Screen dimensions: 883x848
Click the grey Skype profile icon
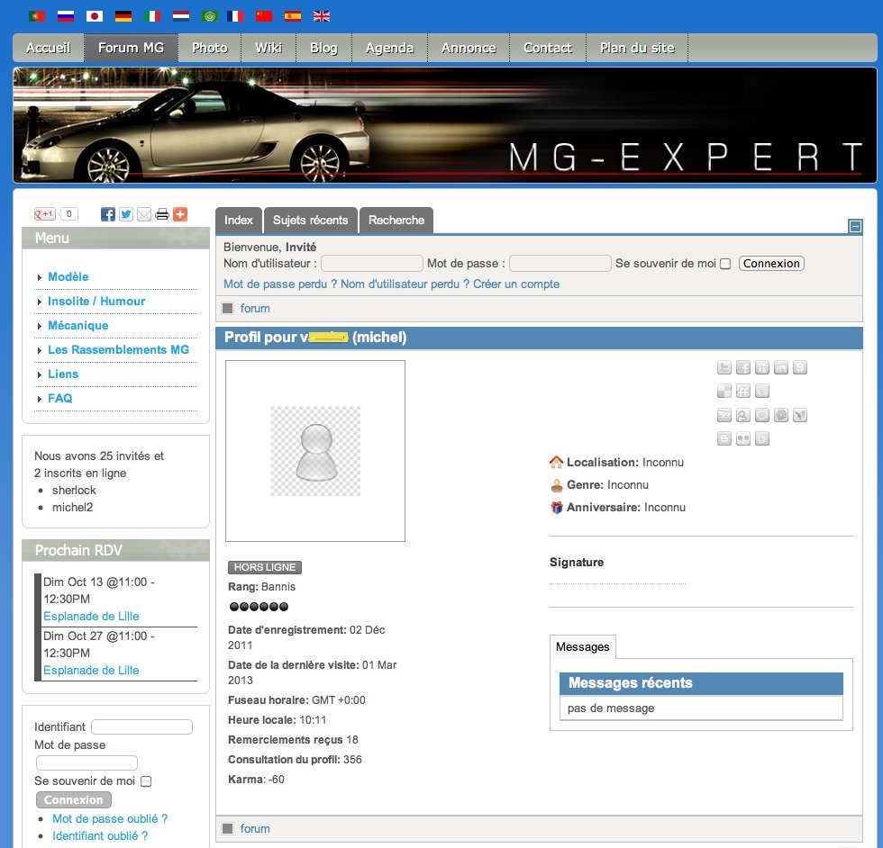[x=800, y=367]
